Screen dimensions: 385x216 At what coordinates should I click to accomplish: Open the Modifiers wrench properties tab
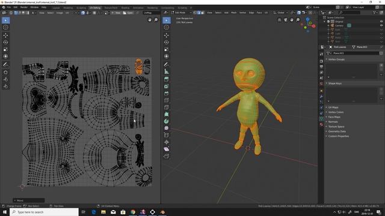pos(321,96)
